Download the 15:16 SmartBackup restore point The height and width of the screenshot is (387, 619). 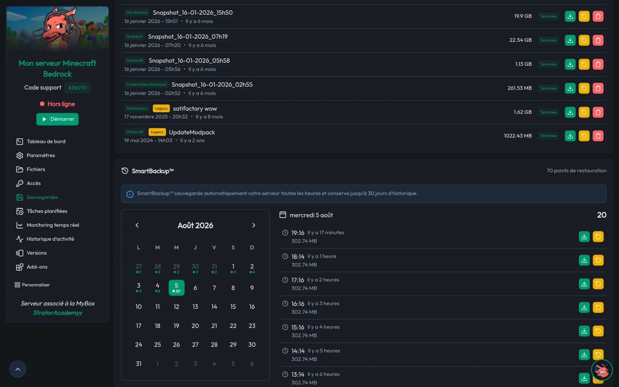point(584,331)
